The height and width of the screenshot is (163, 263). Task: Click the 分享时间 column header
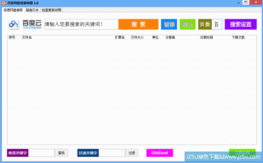pyautogui.click(x=206, y=37)
